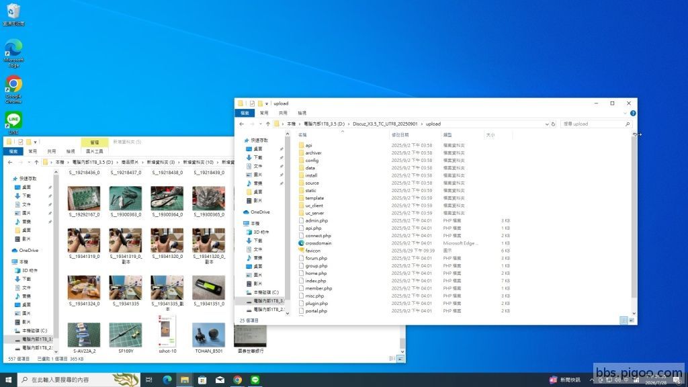Screen dimensions: 688x387
Task: Go back in pictures window navigation
Action: pyautogui.click(x=10, y=163)
